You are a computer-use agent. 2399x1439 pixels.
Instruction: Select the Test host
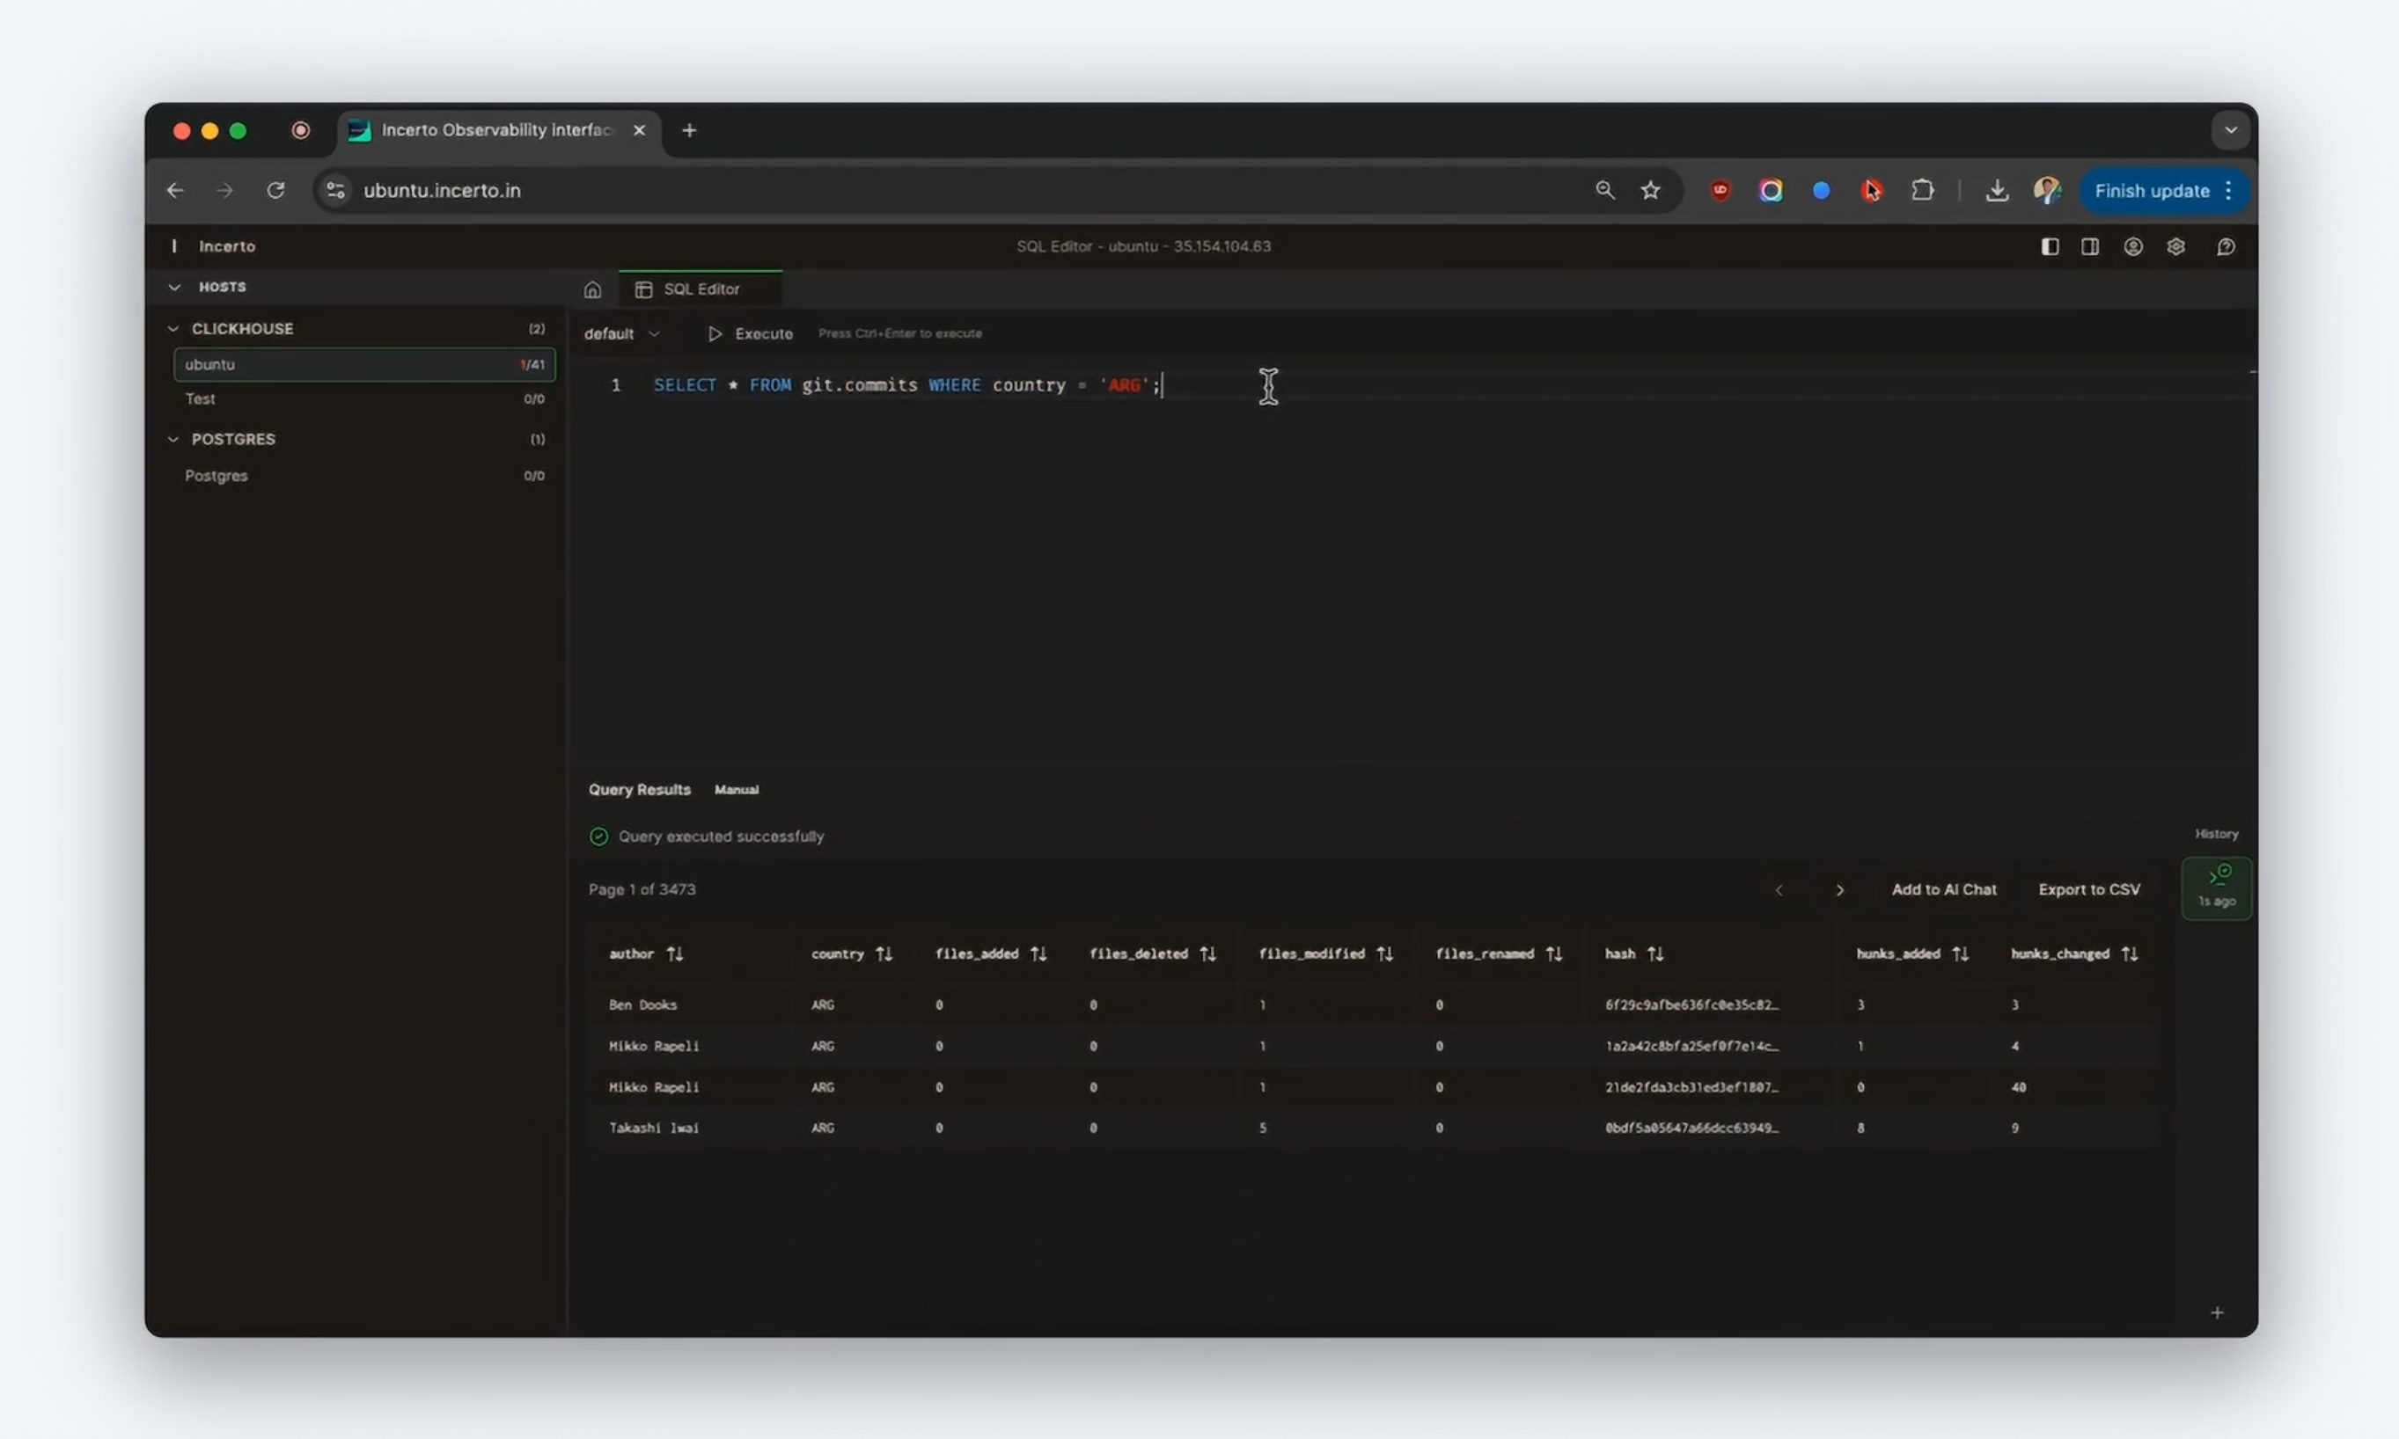(x=363, y=398)
